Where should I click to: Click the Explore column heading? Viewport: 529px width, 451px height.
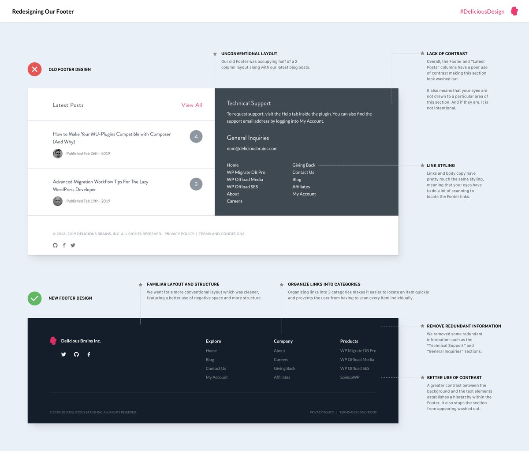pos(213,341)
